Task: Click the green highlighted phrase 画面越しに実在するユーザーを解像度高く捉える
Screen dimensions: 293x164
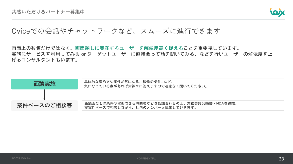Action: (129, 48)
